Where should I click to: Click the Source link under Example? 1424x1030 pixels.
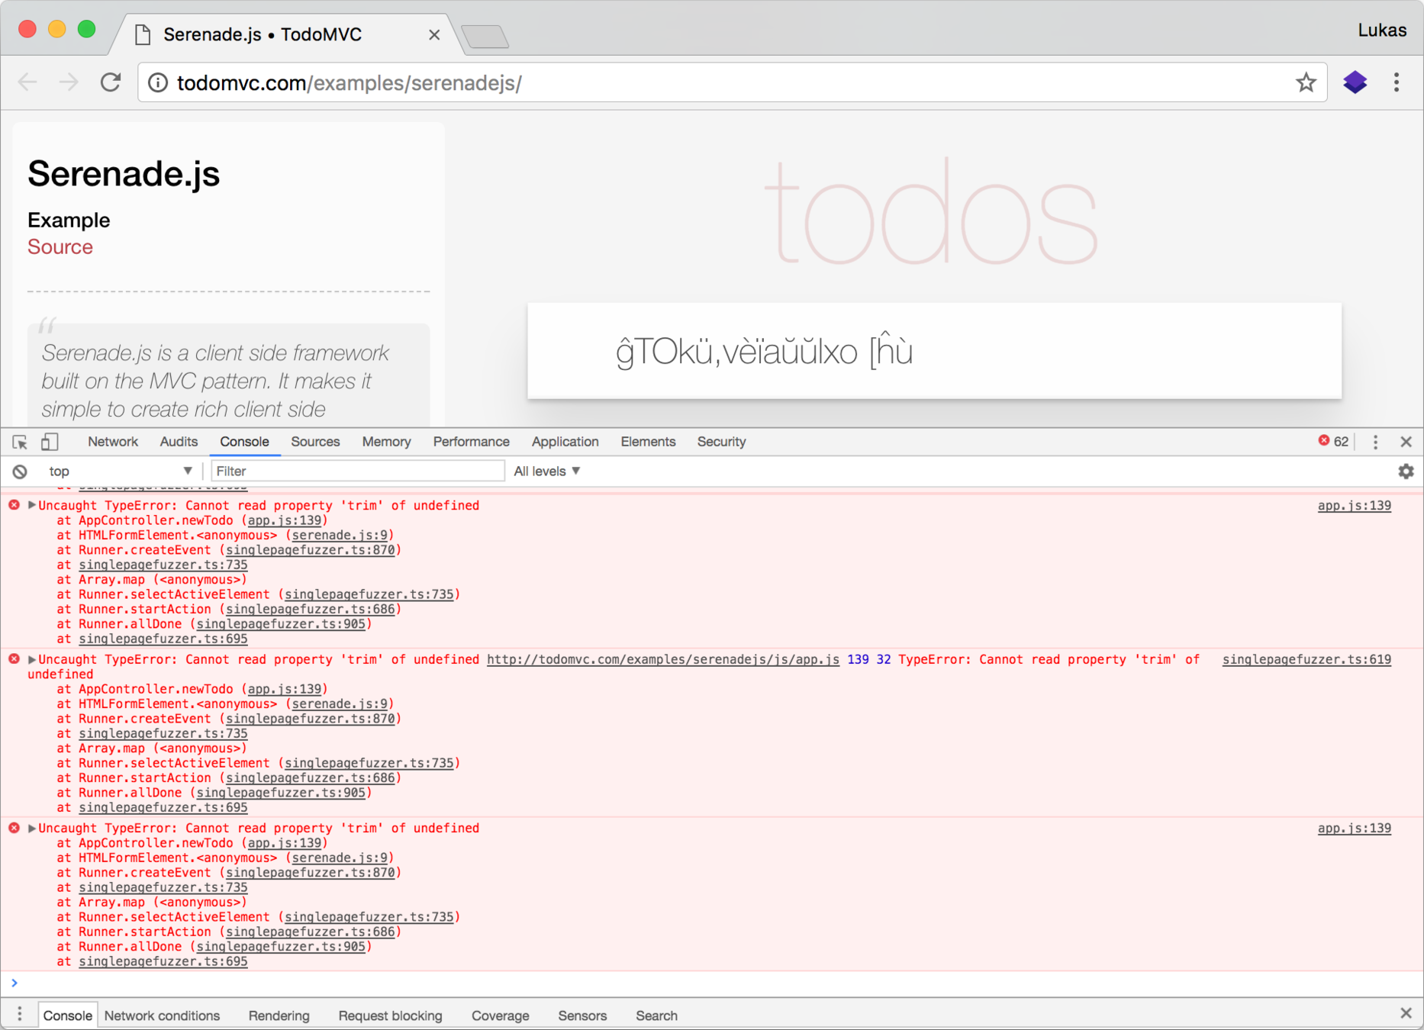60,247
